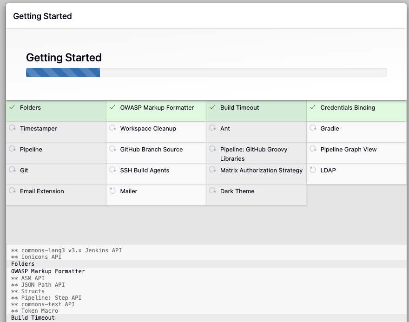This screenshot has height=322, width=409.
Task: Click the Getting Started dialog title
Action: [x=42, y=16]
